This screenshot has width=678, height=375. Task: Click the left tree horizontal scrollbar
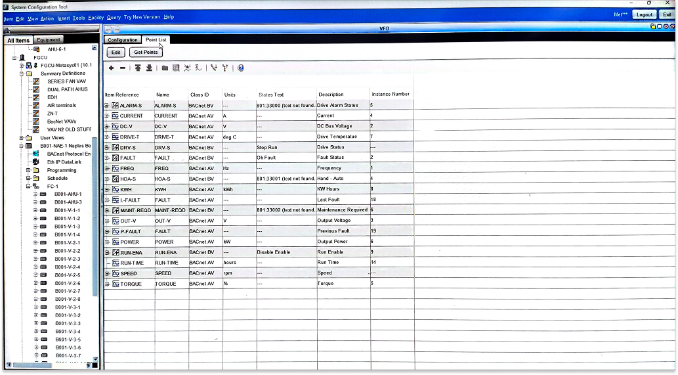pyautogui.click(x=32, y=366)
